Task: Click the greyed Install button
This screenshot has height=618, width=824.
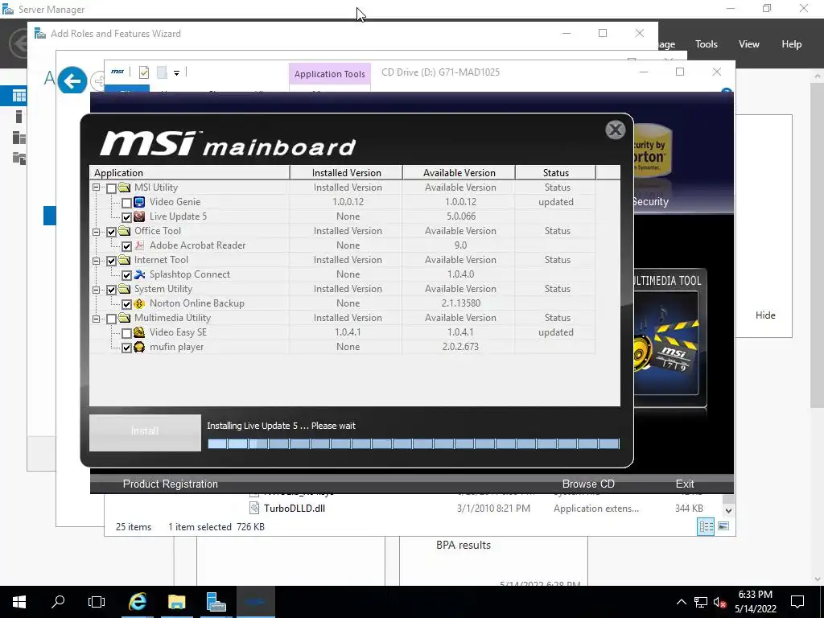Action: [x=145, y=432]
